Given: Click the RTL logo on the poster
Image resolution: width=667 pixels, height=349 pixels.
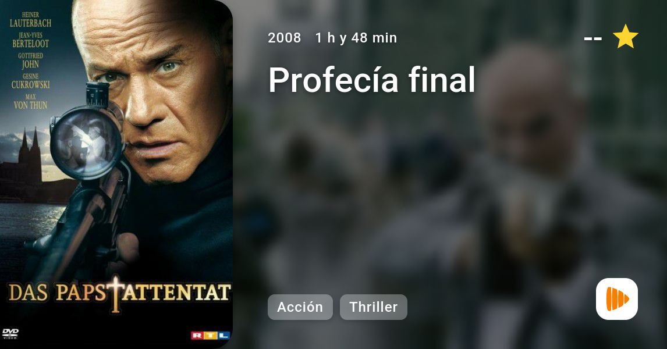Looking at the screenshot, I should tap(211, 336).
